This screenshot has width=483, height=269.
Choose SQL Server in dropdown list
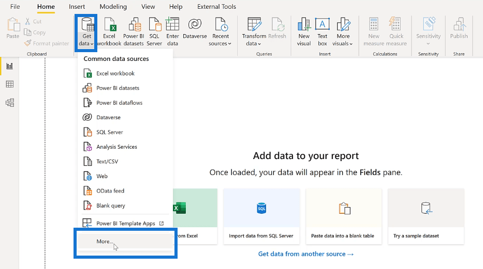[125, 132]
